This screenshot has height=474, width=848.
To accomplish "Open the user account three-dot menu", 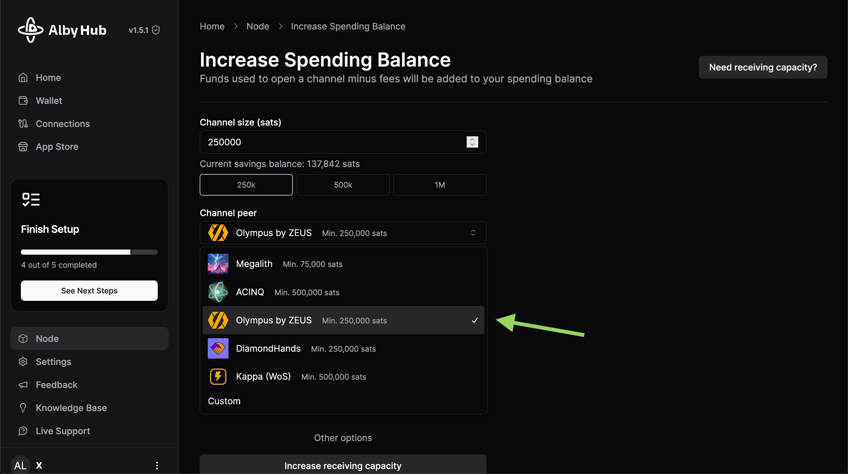I will click(x=157, y=466).
